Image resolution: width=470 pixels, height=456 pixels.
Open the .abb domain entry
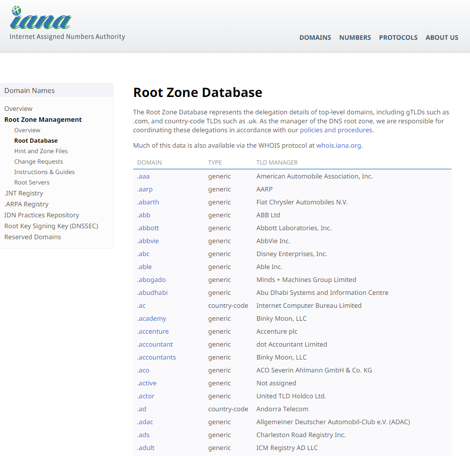(144, 215)
